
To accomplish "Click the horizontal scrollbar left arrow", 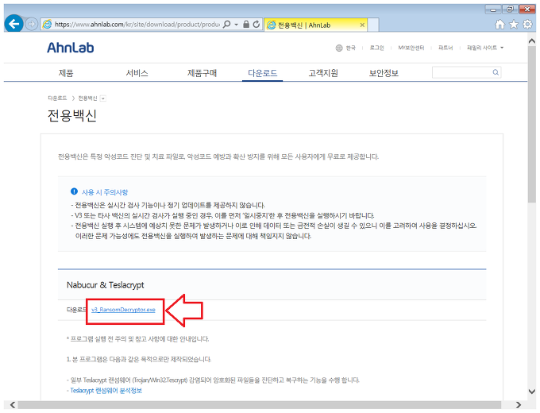I will 13,405.
